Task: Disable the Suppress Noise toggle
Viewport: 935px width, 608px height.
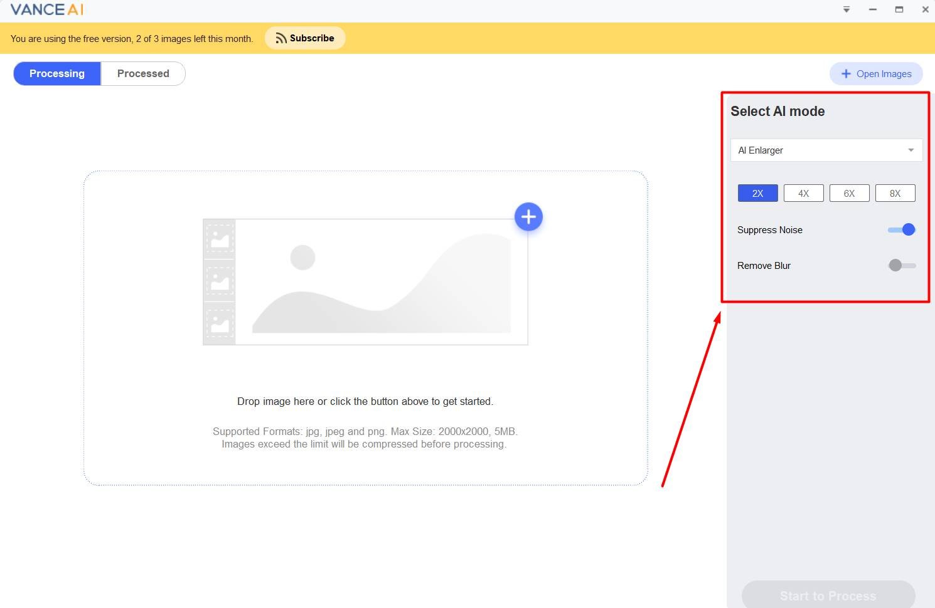Action: click(902, 230)
